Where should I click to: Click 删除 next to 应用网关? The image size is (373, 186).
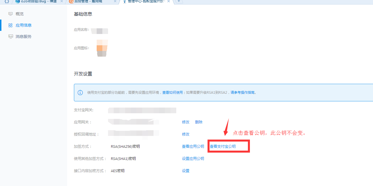(x=199, y=122)
